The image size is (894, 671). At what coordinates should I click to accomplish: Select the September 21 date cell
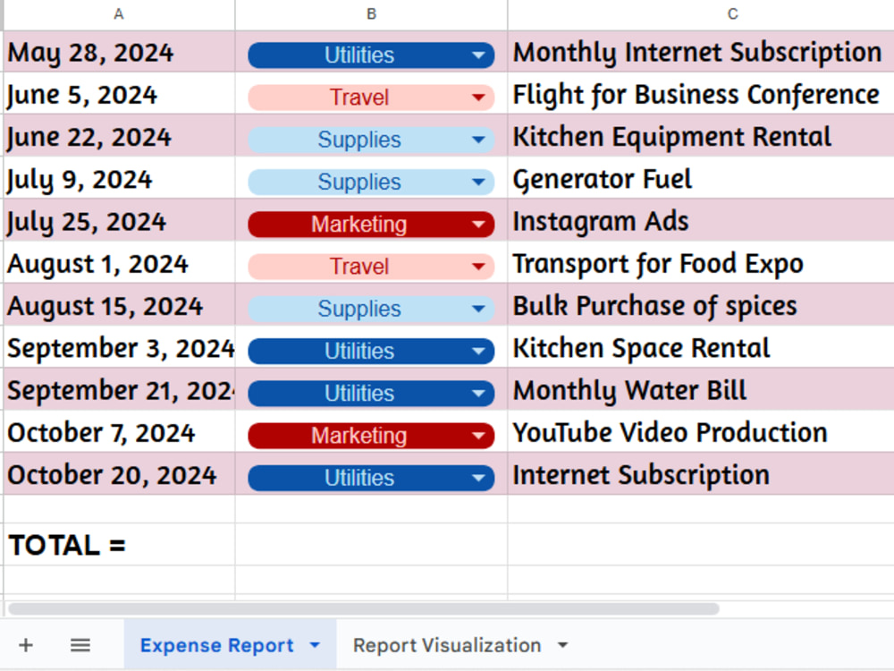point(119,389)
